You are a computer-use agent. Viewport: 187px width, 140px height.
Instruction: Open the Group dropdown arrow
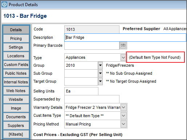click(100, 65)
